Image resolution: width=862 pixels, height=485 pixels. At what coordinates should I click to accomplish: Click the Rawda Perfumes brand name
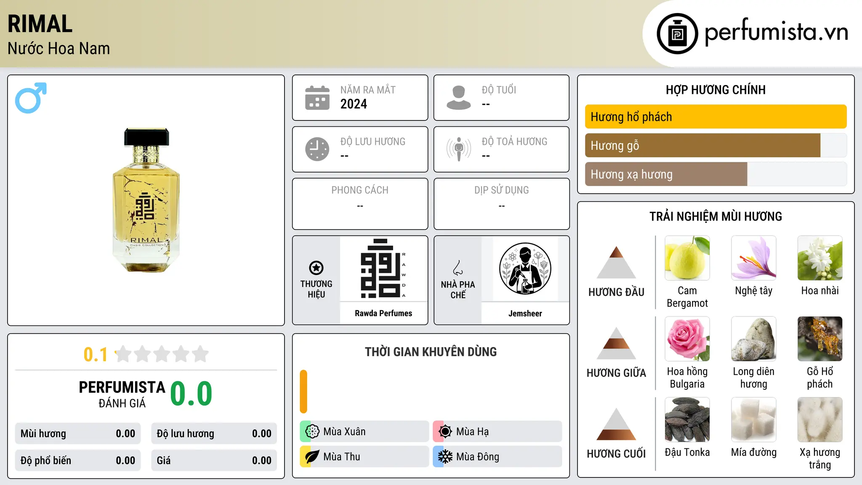[x=383, y=313]
